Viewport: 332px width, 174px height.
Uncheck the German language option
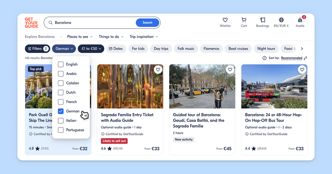61,111
